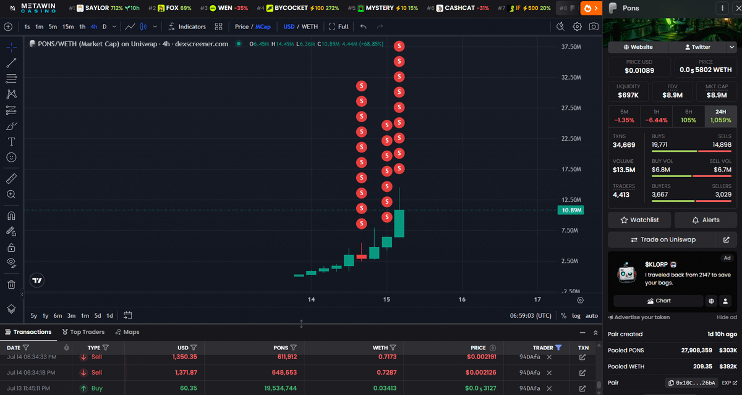Open the Pons Twitter link
Viewport: 742px width, 395px height.
point(697,47)
